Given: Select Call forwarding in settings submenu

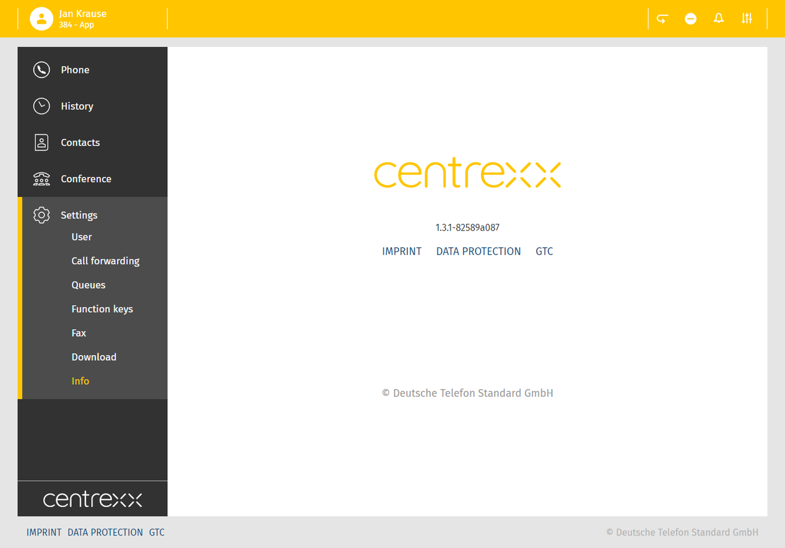Looking at the screenshot, I should [x=105, y=261].
